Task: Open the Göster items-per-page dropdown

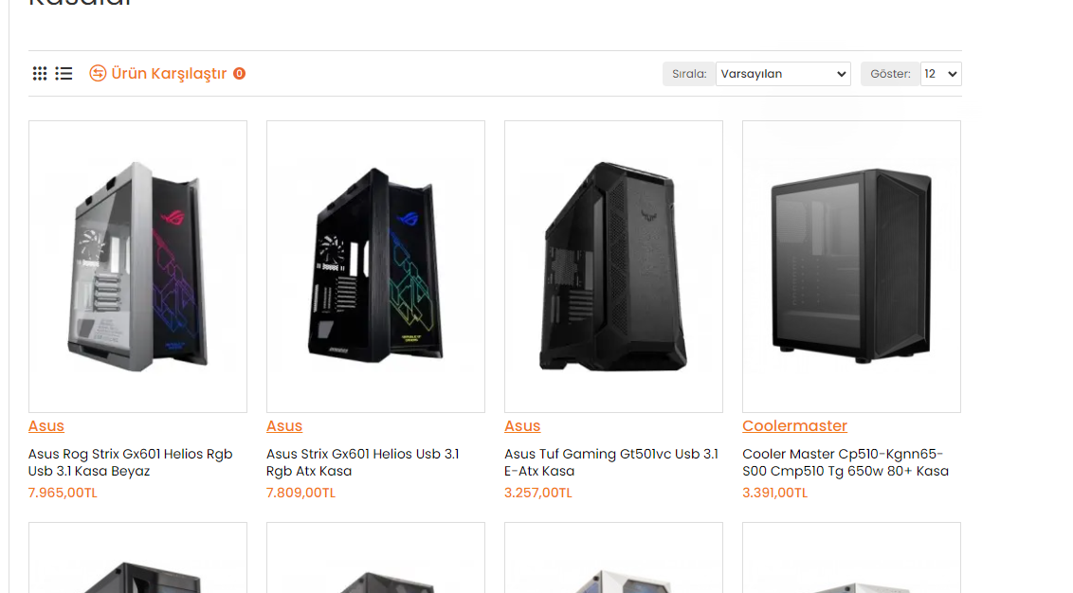Action: [x=940, y=74]
